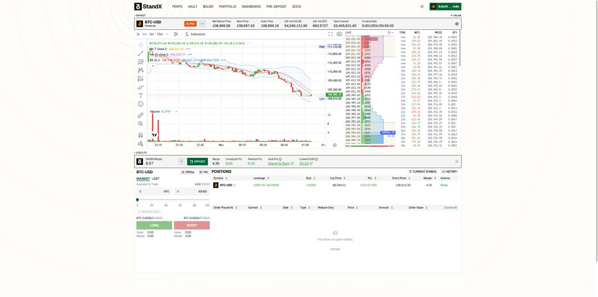This screenshot has width=598, height=297.
Task: Open BTC-USD position external link icon
Action: coord(235,185)
